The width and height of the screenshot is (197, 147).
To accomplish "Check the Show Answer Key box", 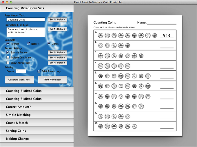I will coord(8,63).
